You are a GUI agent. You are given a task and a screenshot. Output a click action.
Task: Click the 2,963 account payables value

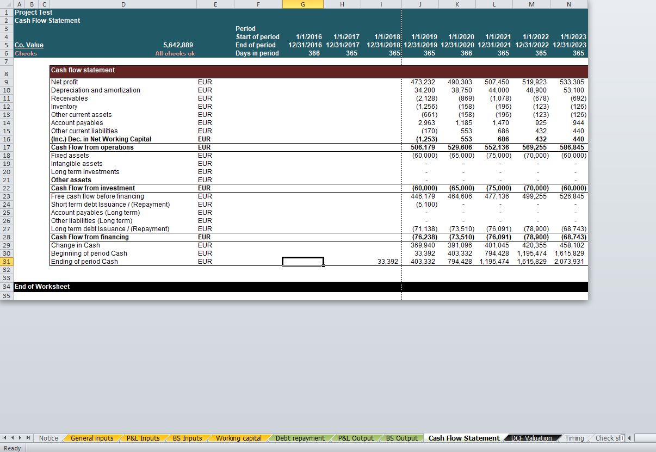pyautogui.click(x=427, y=123)
